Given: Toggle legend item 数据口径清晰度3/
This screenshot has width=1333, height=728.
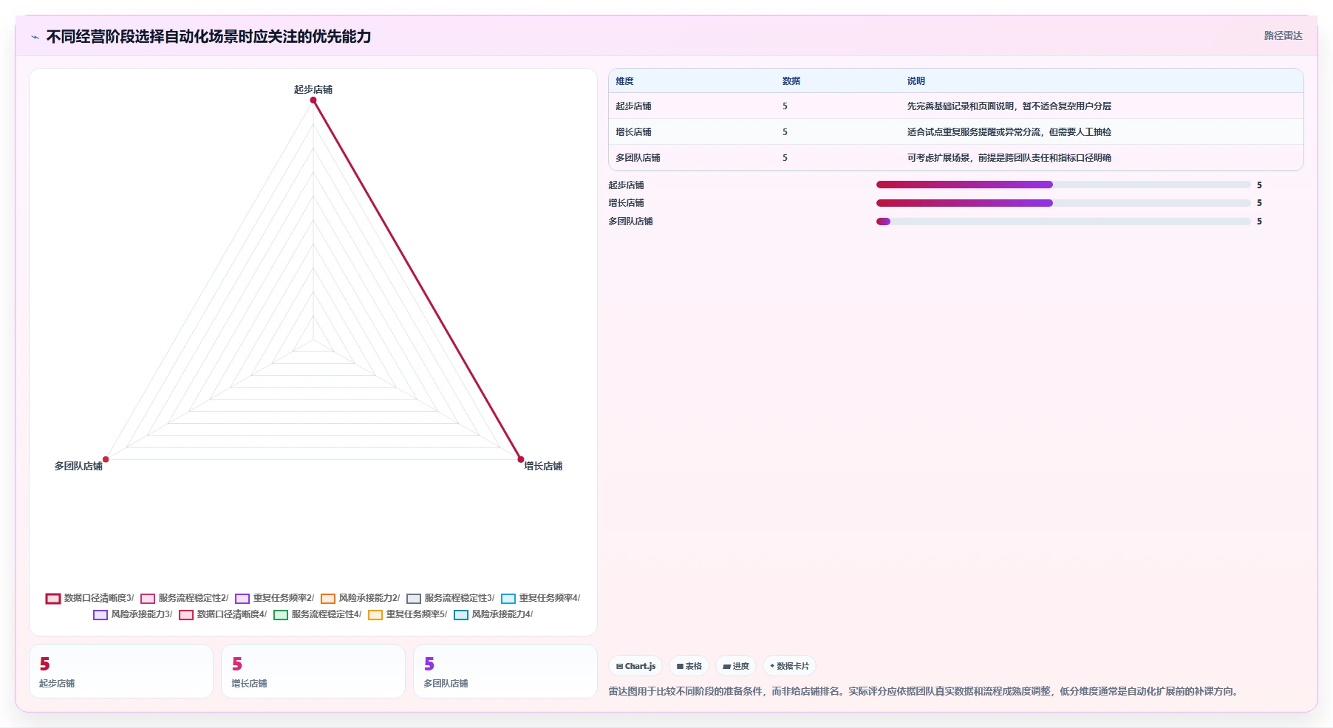Looking at the screenshot, I should click(90, 598).
